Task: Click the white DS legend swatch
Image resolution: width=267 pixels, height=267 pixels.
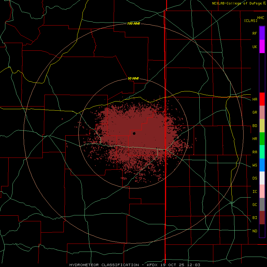Action: [262, 178]
